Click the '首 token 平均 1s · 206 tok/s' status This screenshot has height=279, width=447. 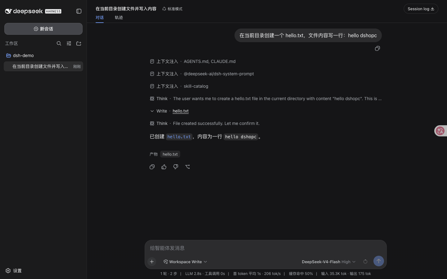click(257, 274)
